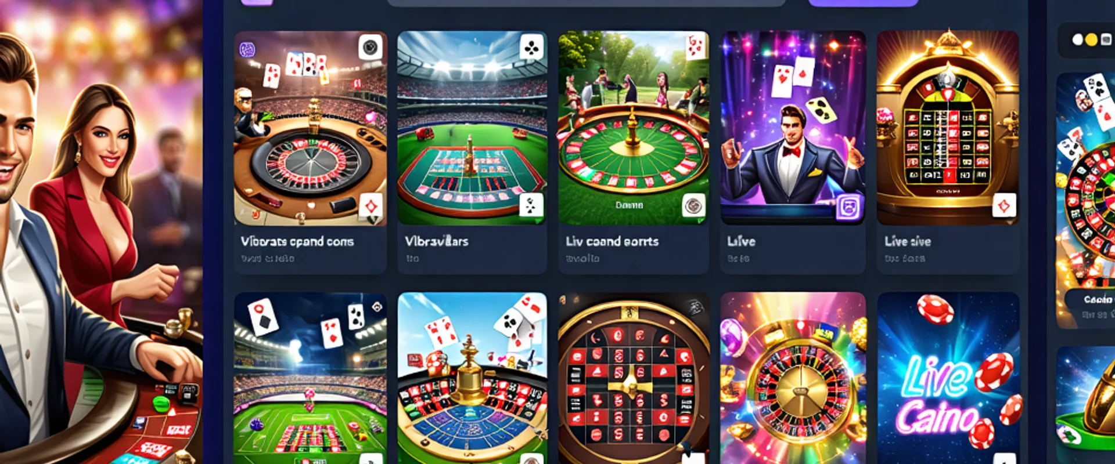Select the 'Live' dealer game thumbnail

pyautogui.click(x=793, y=128)
